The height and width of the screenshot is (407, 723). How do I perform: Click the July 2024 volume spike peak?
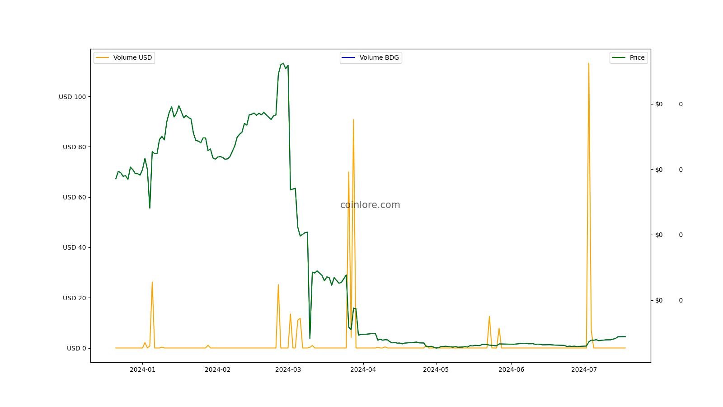tap(588, 63)
